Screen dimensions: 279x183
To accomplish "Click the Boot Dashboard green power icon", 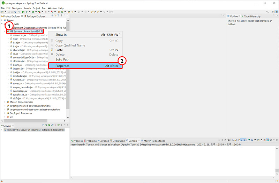I will click(x=23, y=12).
